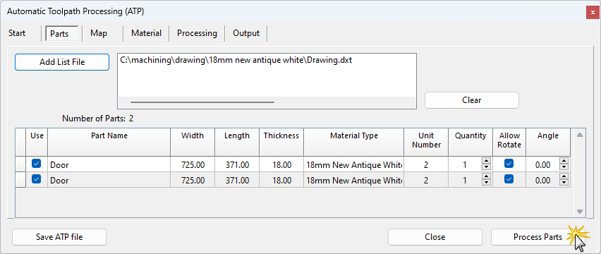Decrease Quantity of the first Door row
Image resolution: width=601 pixels, height=254 pixels.
click(487, 167)
